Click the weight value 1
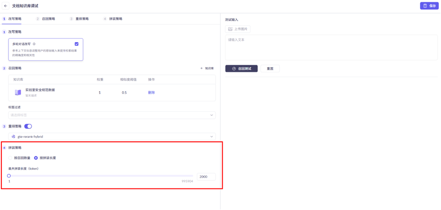Image resolution: width=441 pixels, height=210 pixels. [x=100, y=93]
